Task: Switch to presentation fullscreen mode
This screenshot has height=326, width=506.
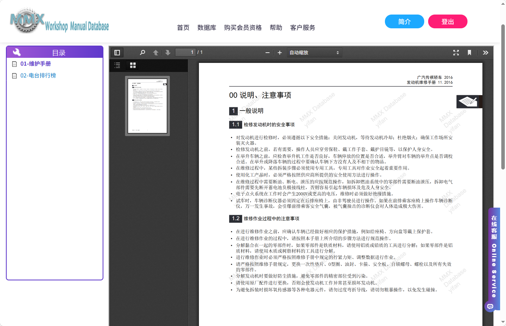Action: click(456, 53)
